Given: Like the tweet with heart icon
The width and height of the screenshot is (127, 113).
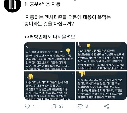Looking at the screenshot, I should [80, 106].
